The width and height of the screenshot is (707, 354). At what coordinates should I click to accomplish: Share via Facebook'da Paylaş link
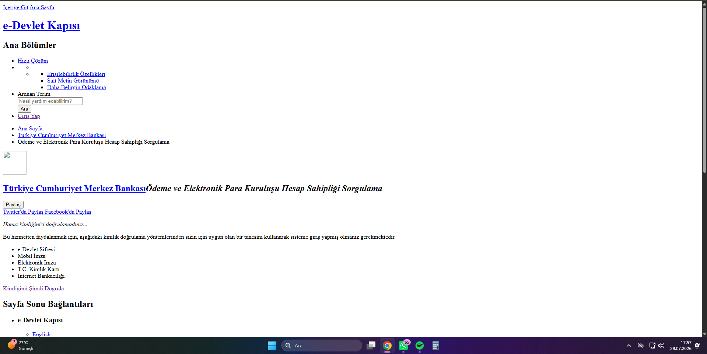click(68, 212)
